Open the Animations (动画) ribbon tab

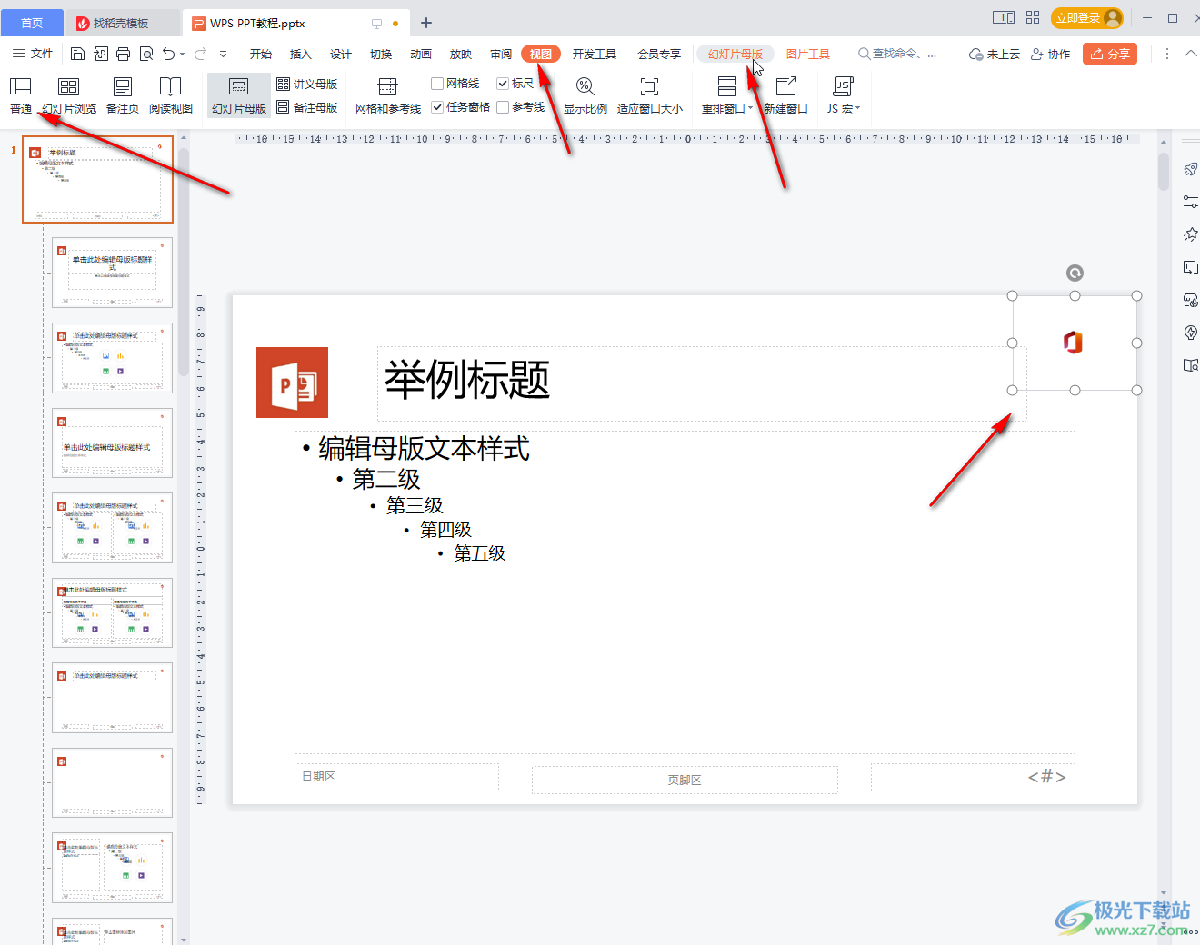[x=421, y=54]
